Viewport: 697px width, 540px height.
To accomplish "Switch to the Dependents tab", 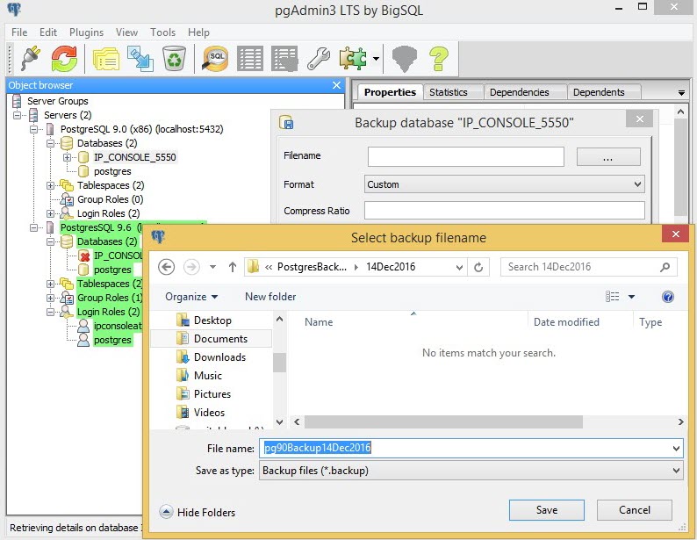I will [599, 92].
